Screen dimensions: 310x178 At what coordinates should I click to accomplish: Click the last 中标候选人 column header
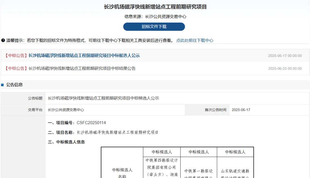pos(235,152)
